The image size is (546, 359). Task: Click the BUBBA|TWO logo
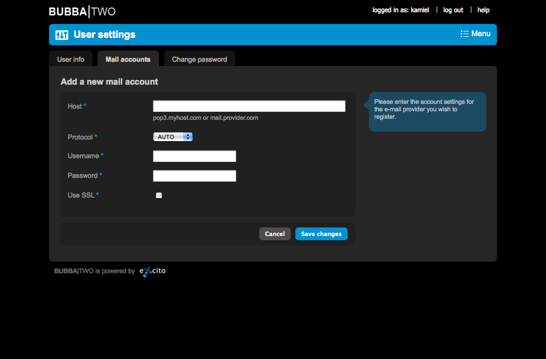click(x=82, y=10)
